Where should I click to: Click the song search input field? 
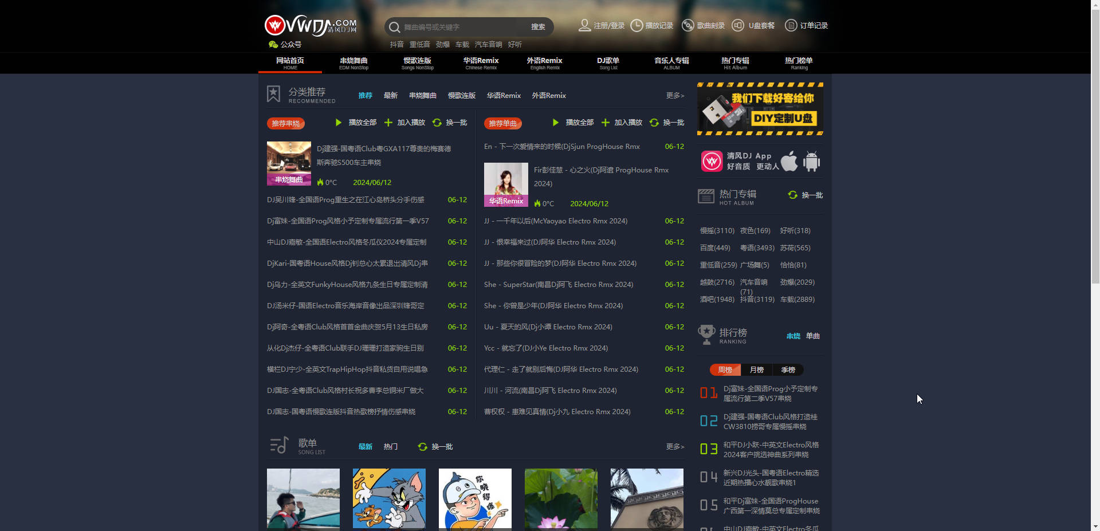point(463,27)
